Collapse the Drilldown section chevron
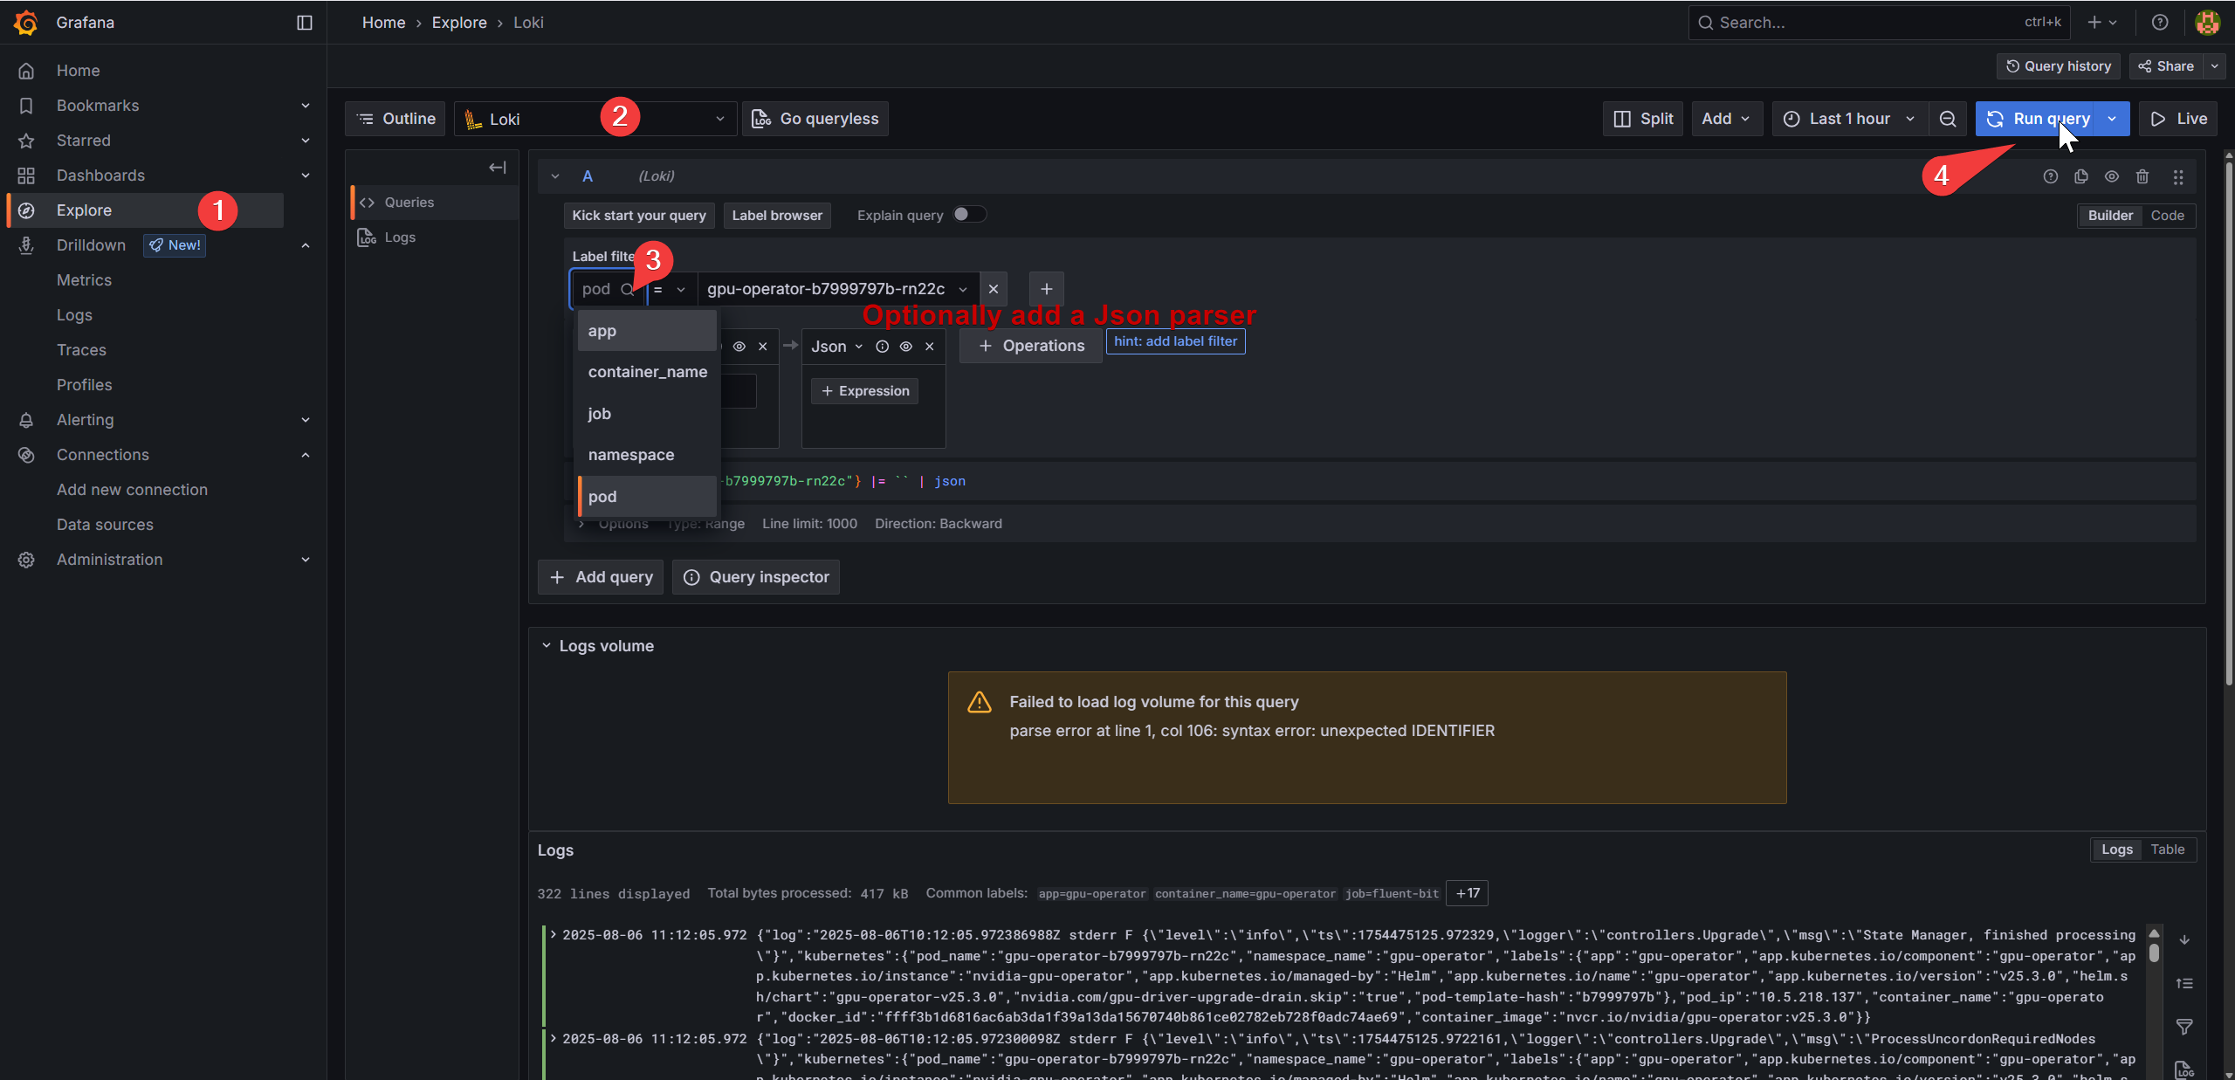The image size is (2235, 1080). (306, 245)
